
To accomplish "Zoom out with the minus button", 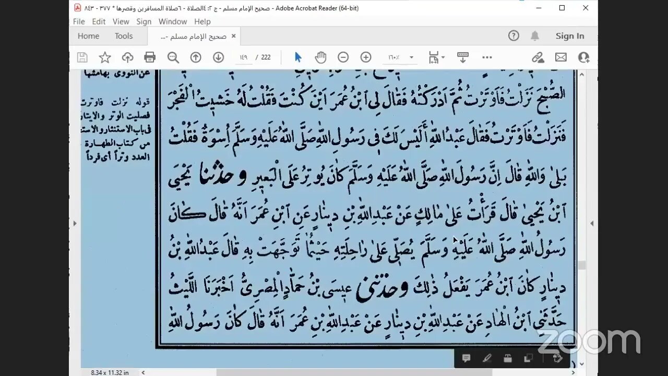I will click(343, 57).
